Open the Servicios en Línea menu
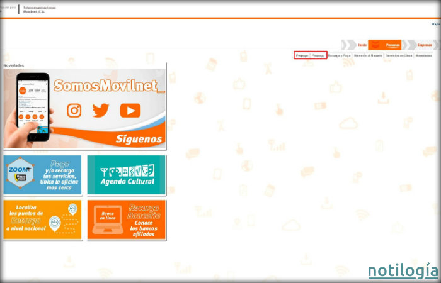 pos(399,55)
